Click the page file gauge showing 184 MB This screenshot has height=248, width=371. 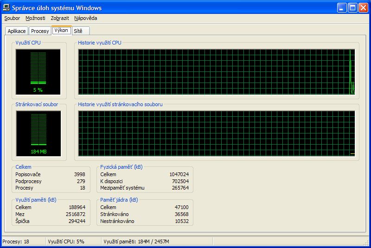pyautogui.click(x=38, y=134)
